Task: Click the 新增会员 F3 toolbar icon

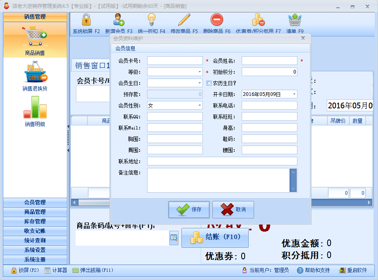Action: coord(119,20)
